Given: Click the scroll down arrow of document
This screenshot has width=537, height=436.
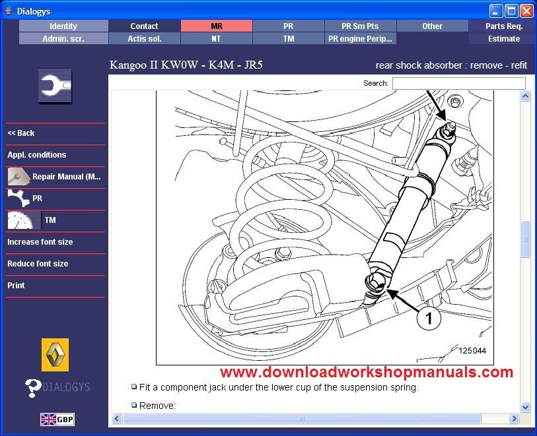Looking at the screenshot, I should [x=525, y=407].
